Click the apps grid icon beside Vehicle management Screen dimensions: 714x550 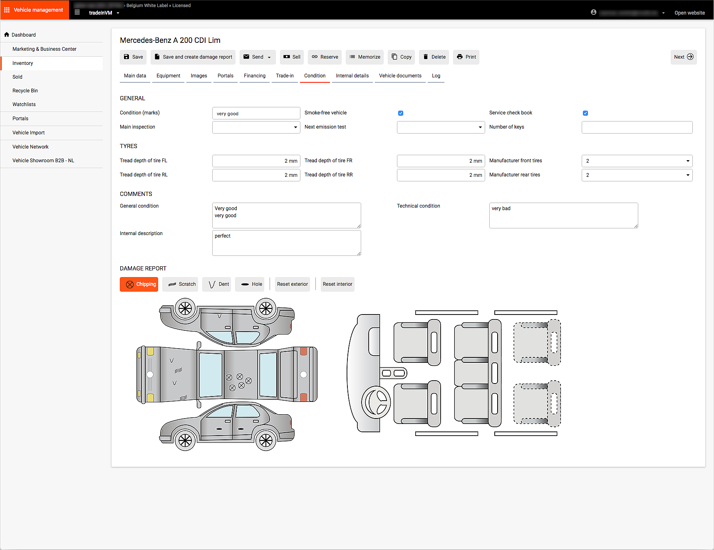pos(7,10)
